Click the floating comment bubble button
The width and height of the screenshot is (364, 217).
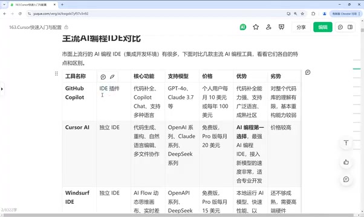(346, 179)
